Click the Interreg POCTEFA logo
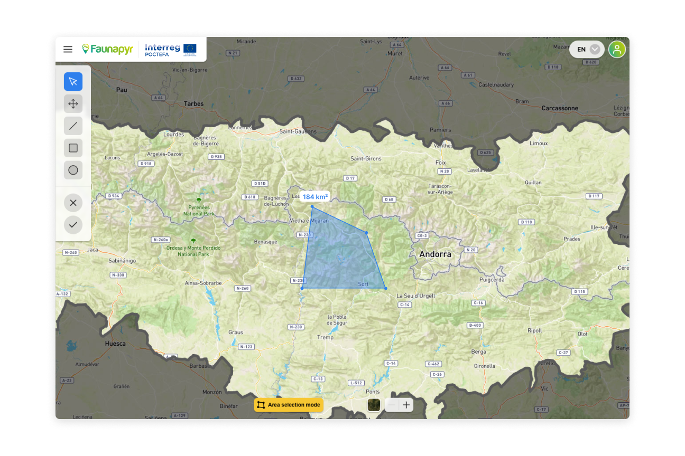The width and height of the screenshot is (685, 456). (x=170, y=50)
